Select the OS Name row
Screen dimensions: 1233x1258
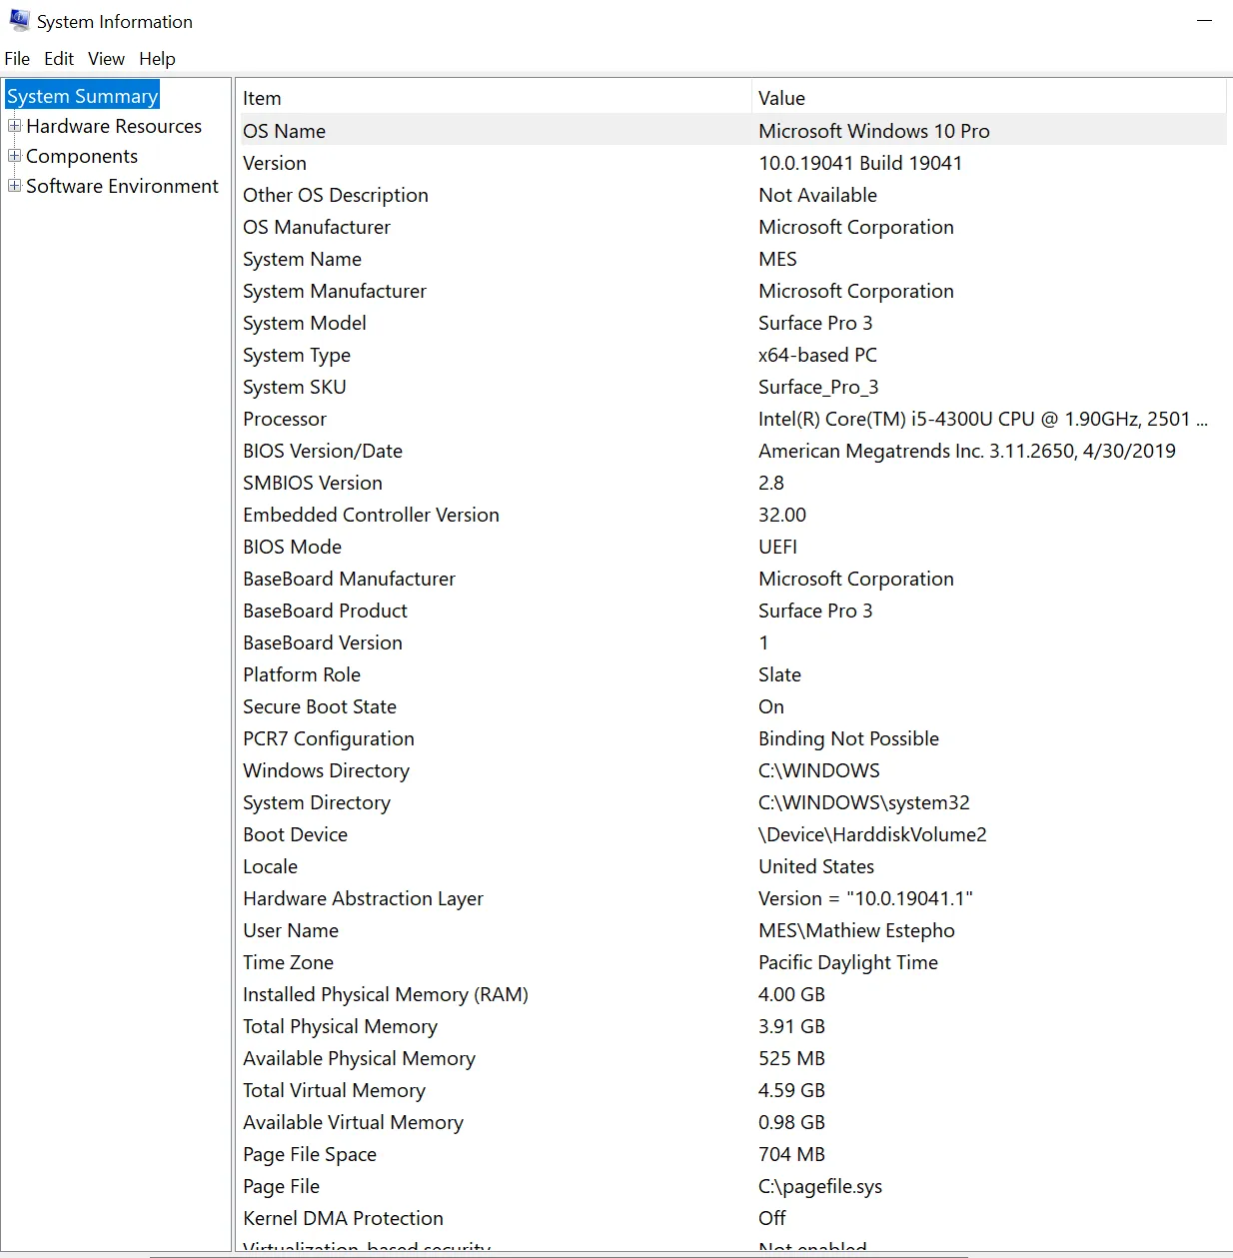pos(731,131)
